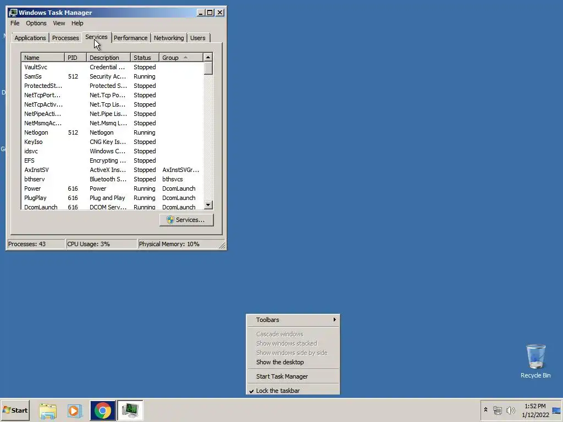Viewport: 563px width, 422px height.
Task: Click the Task Manager resize grip
Action: (222, 246)
